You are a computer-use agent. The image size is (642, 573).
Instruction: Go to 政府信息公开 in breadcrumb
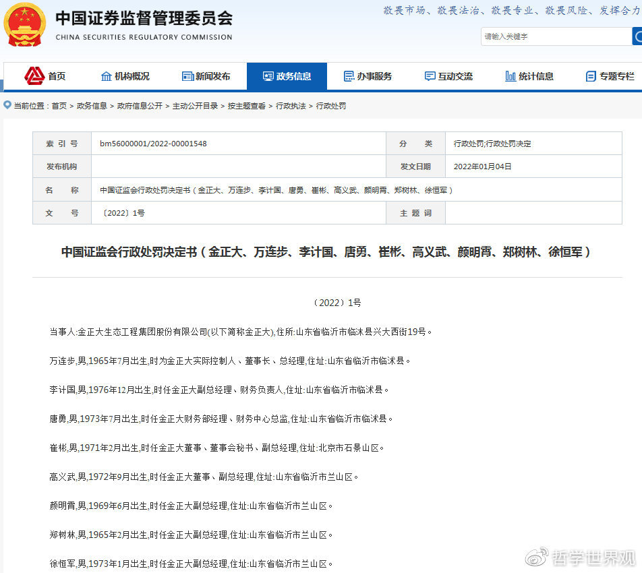click(140, 106)
